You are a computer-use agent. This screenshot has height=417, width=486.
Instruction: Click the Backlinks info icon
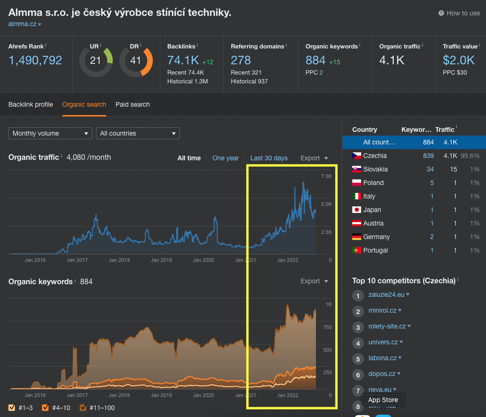[197, 45]
